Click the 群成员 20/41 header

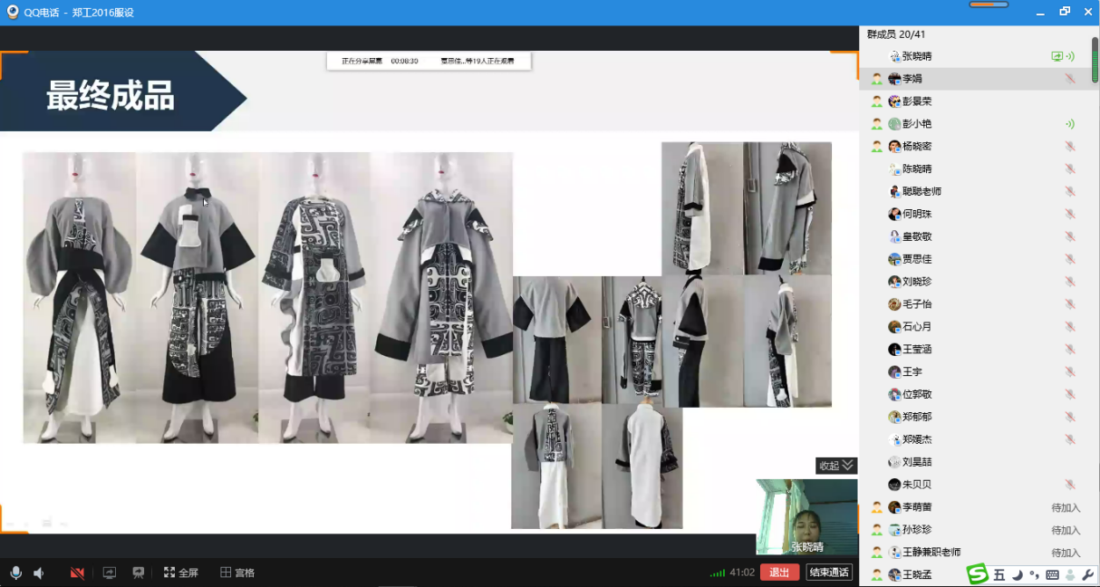[896, 34]
